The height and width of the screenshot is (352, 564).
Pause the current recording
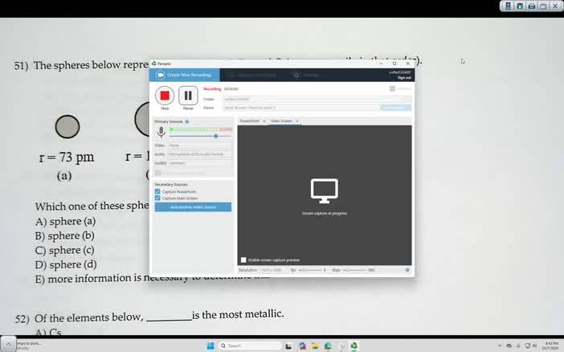point(188,96)
